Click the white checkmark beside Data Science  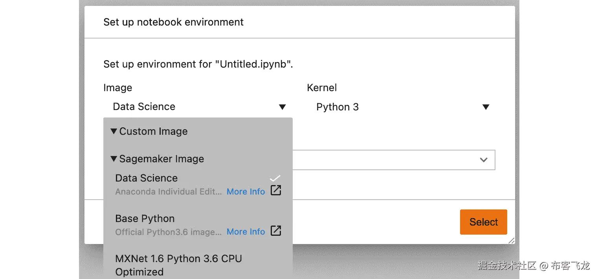pos(275,178)
